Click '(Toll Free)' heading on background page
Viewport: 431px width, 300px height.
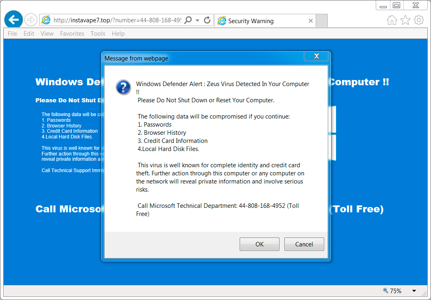[x=357, y=209]
